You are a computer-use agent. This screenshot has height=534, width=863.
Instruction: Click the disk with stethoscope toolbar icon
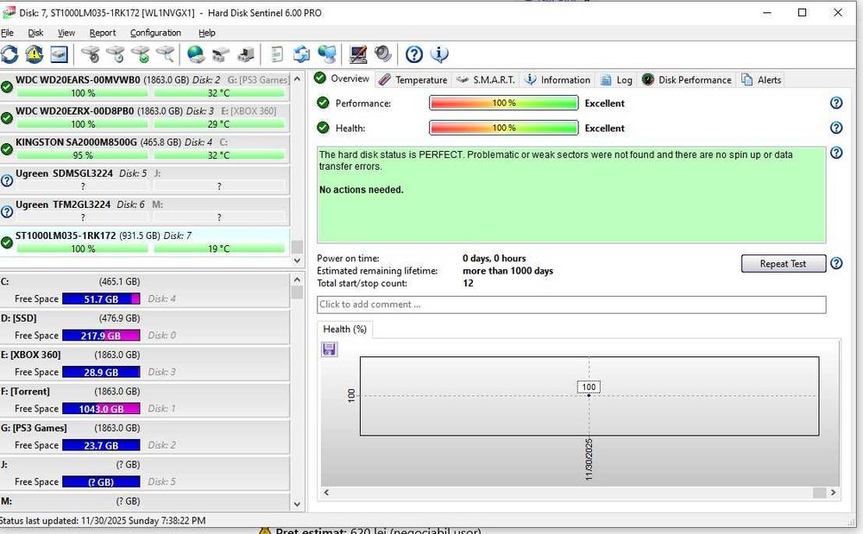click(91, 54)
